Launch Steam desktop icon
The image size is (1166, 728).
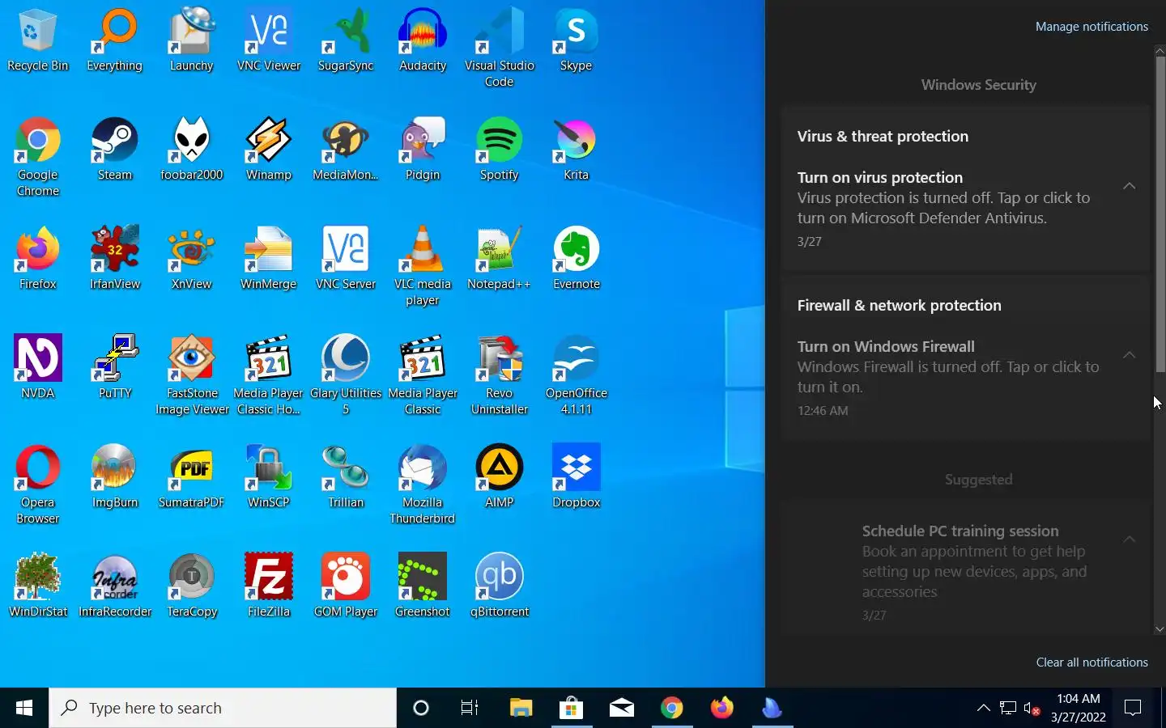tap(114, 150)
